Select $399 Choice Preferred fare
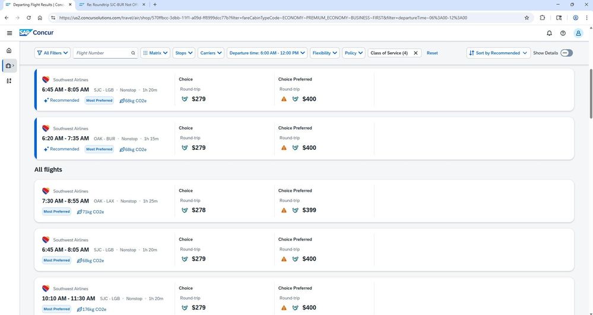Screen dimensions: 593x315 tap(309, 210)
